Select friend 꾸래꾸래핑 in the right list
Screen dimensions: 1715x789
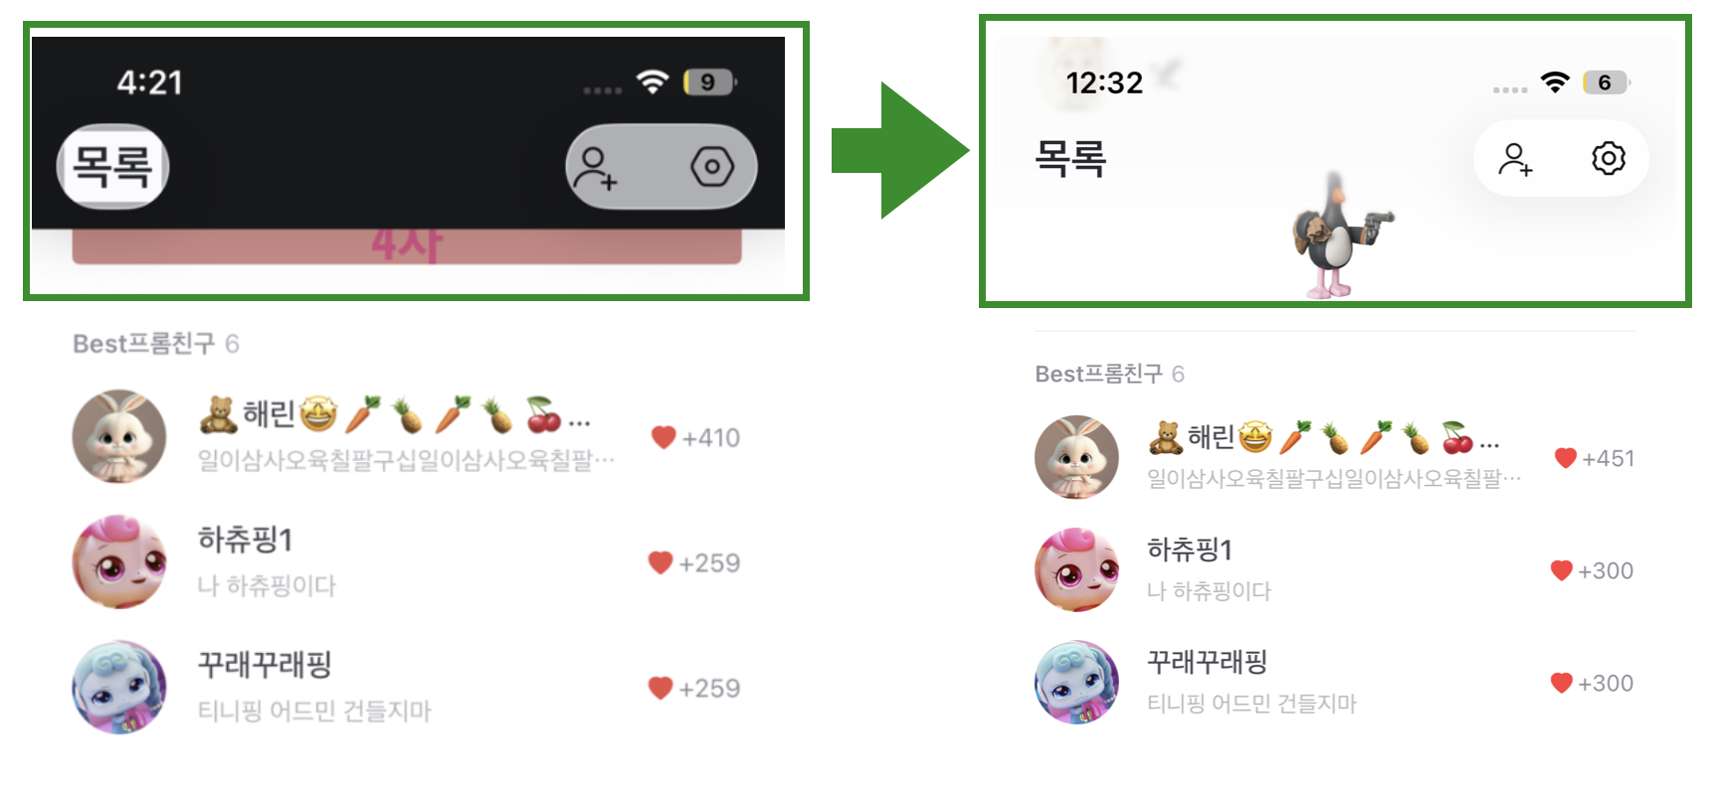[1334, 683]
